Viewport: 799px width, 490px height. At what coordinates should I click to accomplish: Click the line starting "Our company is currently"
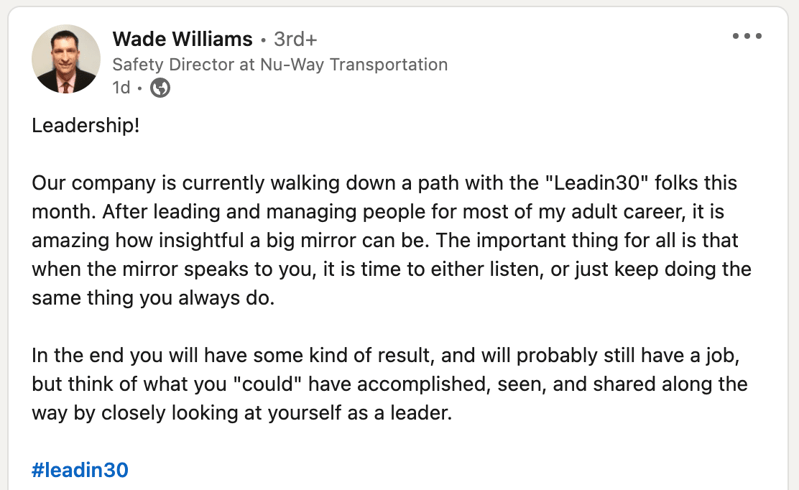point(384,183)
